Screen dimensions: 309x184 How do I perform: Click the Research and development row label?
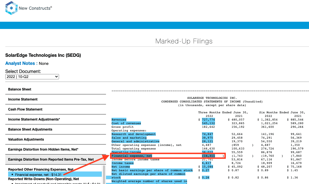click(x=133, y=134)
